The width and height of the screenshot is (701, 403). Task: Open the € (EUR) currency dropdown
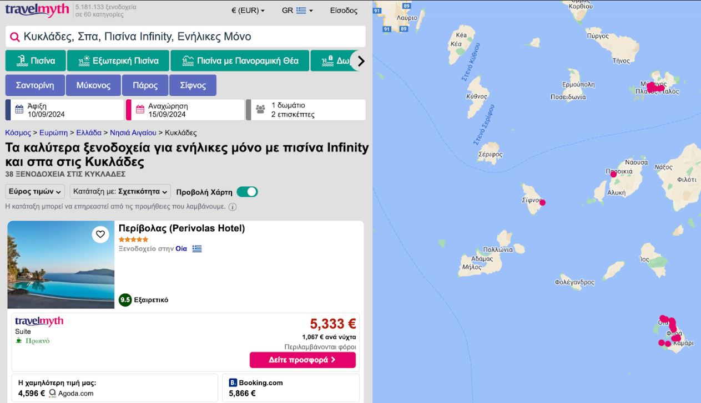[x=248, y=11]
